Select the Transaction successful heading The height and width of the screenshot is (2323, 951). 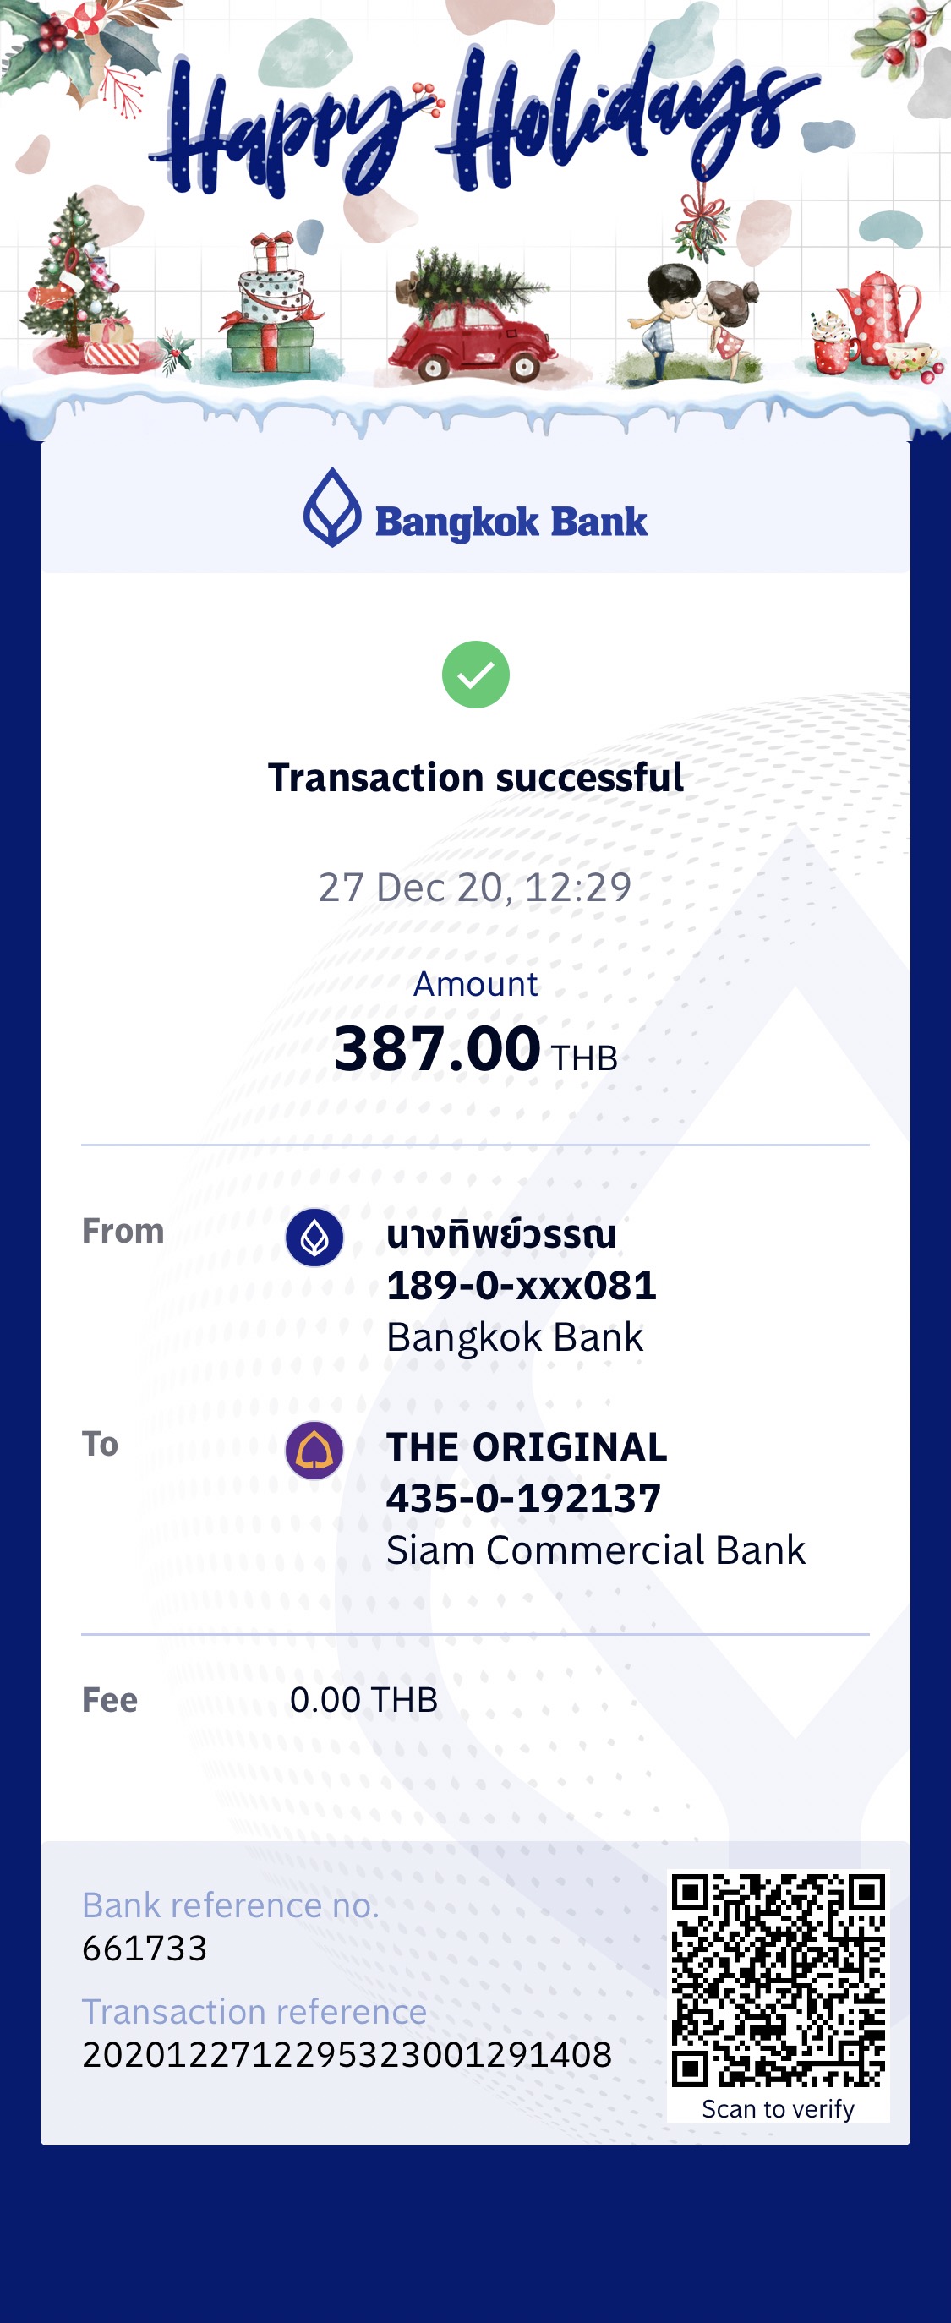point(476,778)
